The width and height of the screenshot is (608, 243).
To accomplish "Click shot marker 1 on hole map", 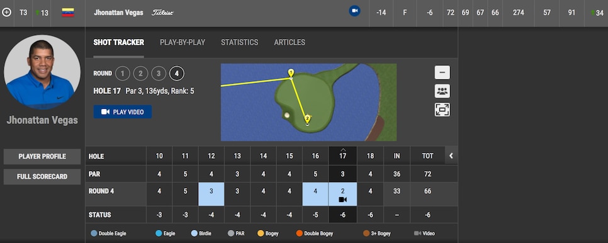I will (x=291, y=72).
